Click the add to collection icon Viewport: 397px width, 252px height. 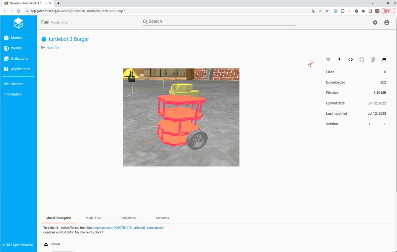click(373, 60)
